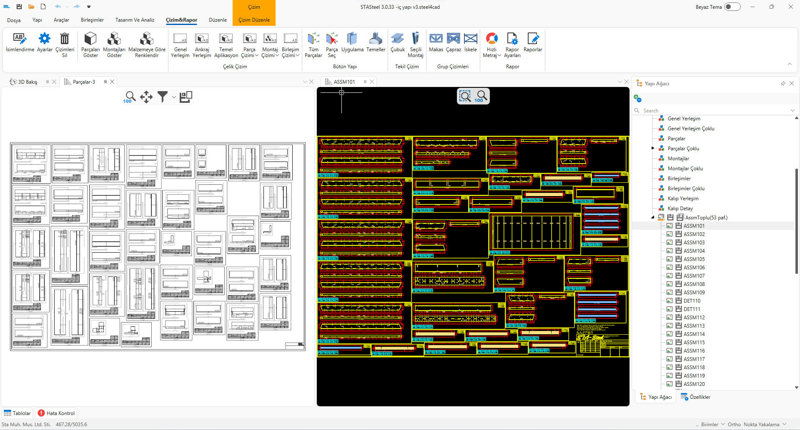Click zoom window icon in ASSM101 view
The height and width of the screenshot is (430, 800).
click(x=465, y=97)
